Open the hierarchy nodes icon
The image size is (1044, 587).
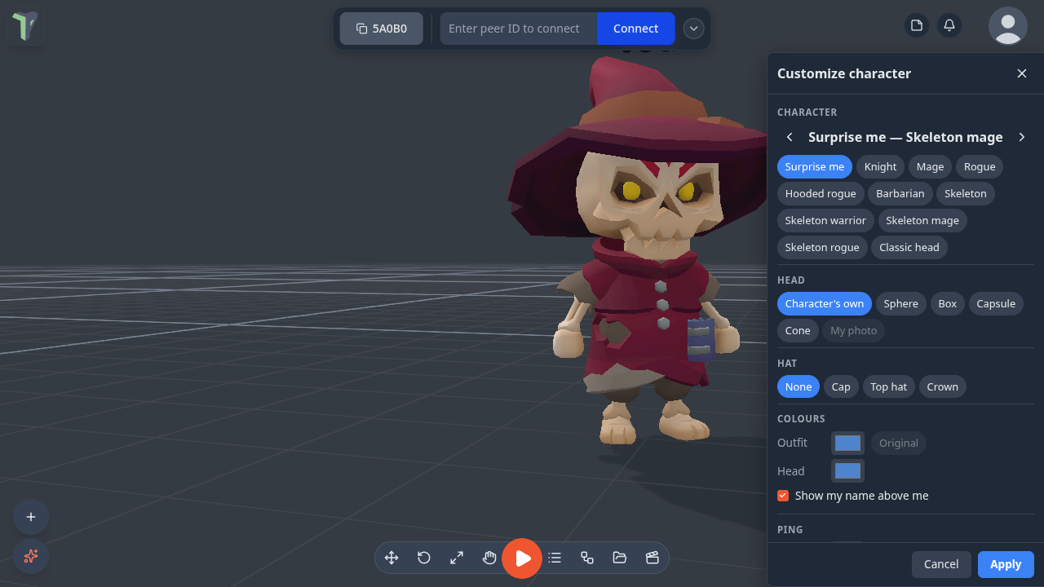pyautogui.click(x=587, y=558)
